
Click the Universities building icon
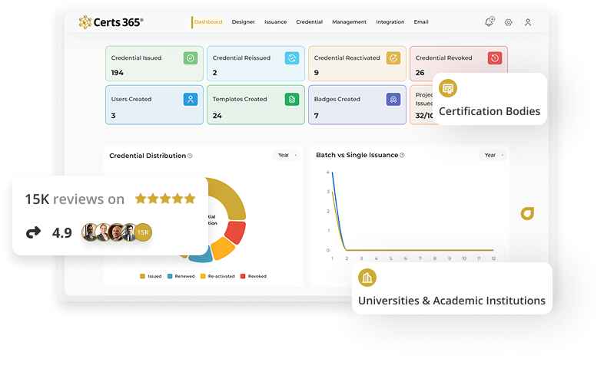(367, 278)
